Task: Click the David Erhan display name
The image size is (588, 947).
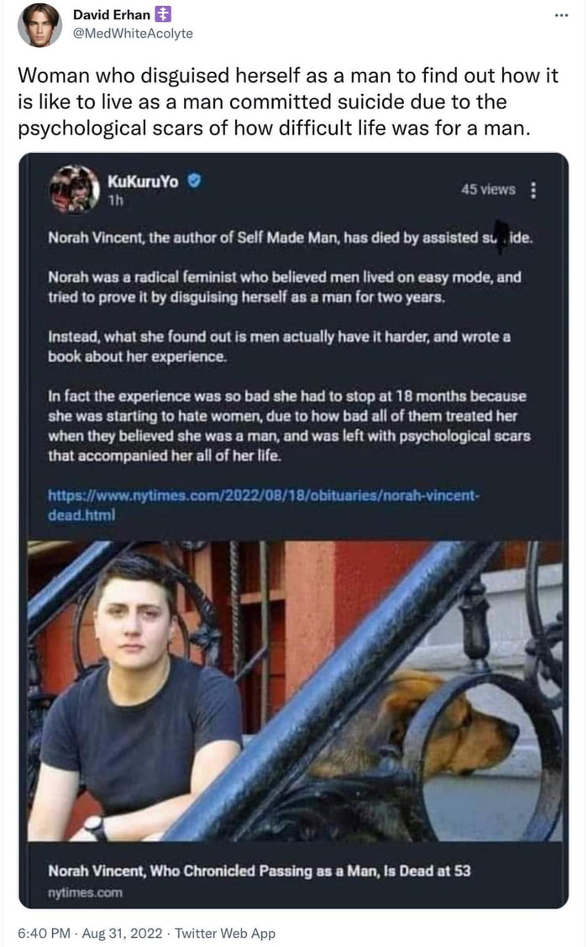Action: tap(111, 14)
